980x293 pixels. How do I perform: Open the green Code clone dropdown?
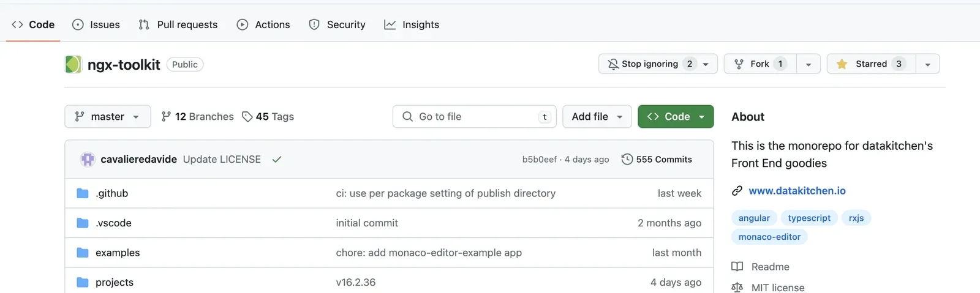point(676,116)
